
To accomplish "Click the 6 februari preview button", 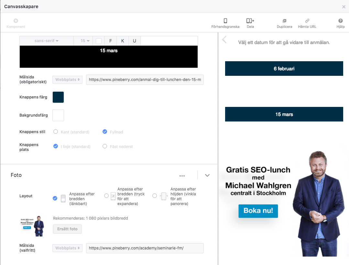I will [284, 69].
